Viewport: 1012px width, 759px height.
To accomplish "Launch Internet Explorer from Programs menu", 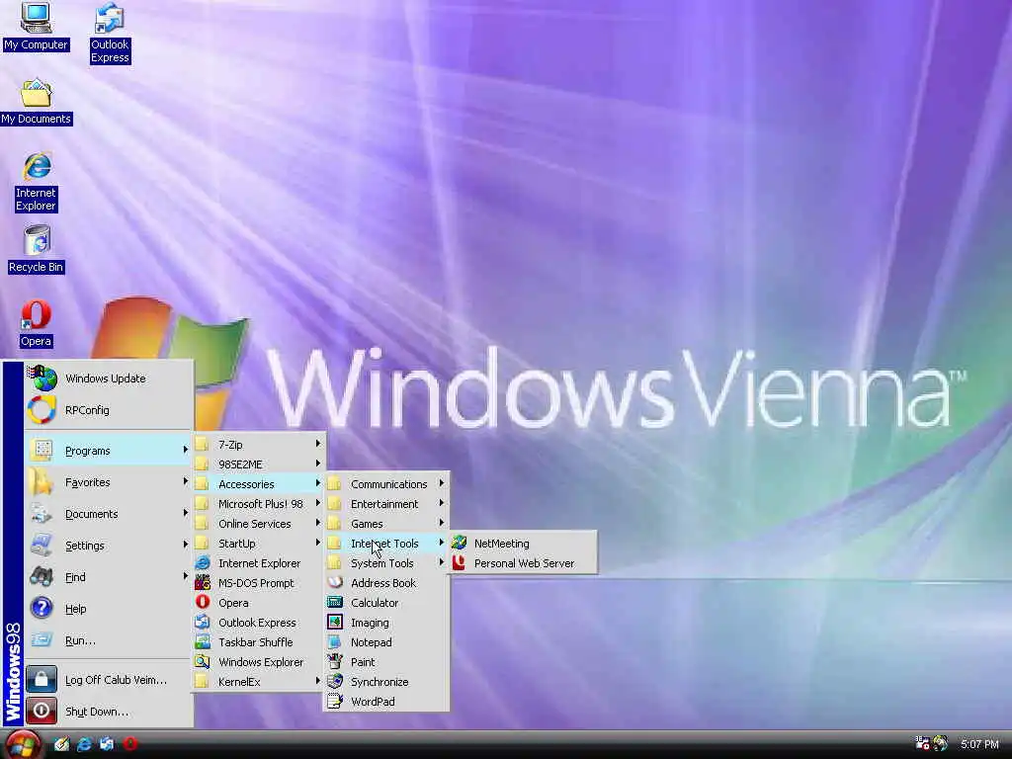I will pos(258,562).
